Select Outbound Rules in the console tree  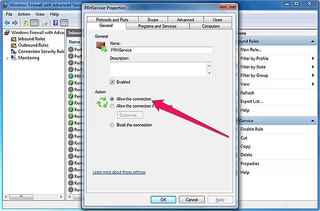point(33,45)
